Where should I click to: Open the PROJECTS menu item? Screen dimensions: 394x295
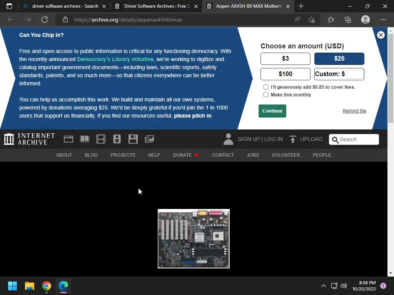[x=123, y=155]
